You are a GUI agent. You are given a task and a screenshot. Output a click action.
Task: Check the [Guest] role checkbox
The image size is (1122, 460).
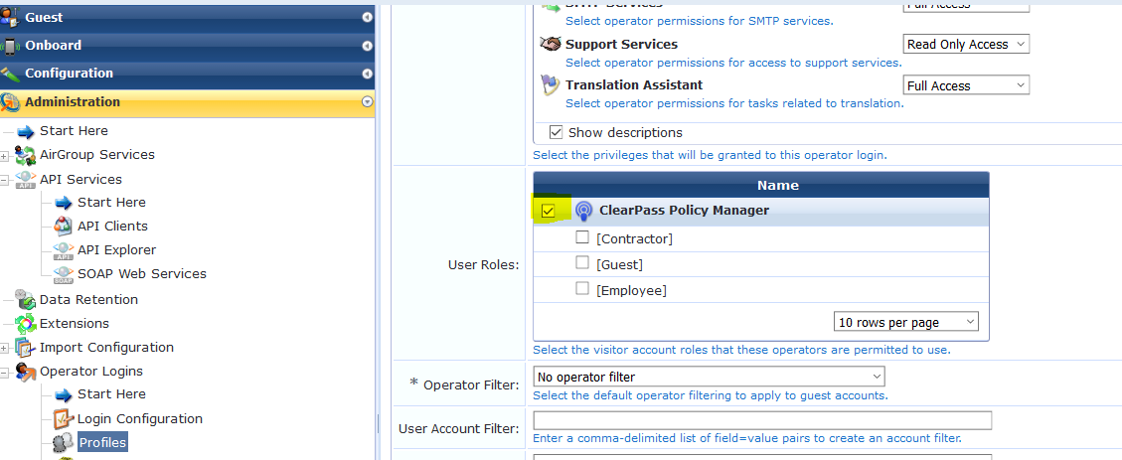tap(582, 262)
